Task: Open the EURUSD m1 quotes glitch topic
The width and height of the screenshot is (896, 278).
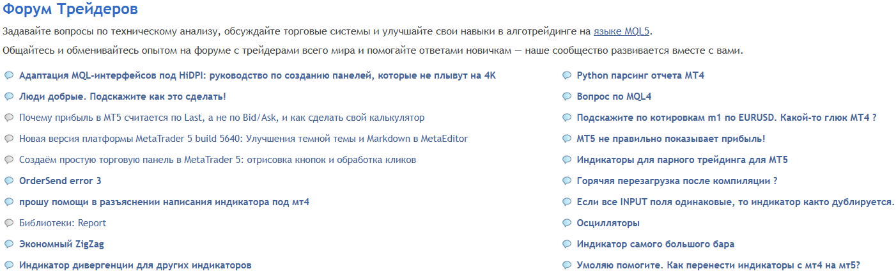Action: (x=726, y=118)
